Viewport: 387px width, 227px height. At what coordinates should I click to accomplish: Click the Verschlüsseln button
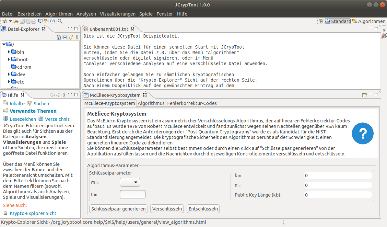tap(167, 209)
